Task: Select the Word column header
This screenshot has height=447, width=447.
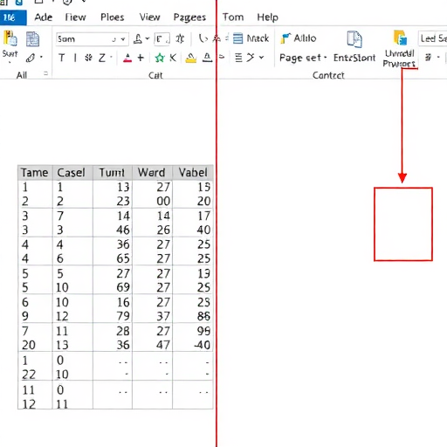Action: pos(152,173)
